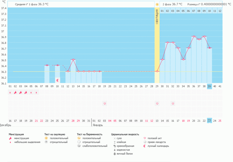Click the 36.9 temperature point on day 36
The width and height of the screenshot is (233, 162).
[194, 36]
